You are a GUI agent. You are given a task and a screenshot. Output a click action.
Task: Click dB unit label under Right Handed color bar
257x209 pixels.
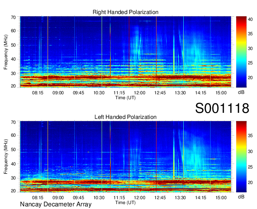tap(241, 92)
